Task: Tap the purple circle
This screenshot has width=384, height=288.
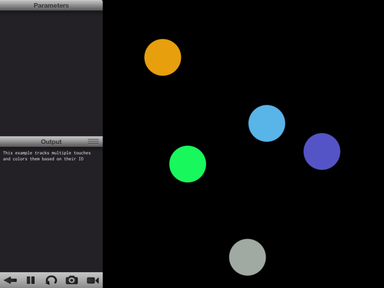Action: point(322,151)
